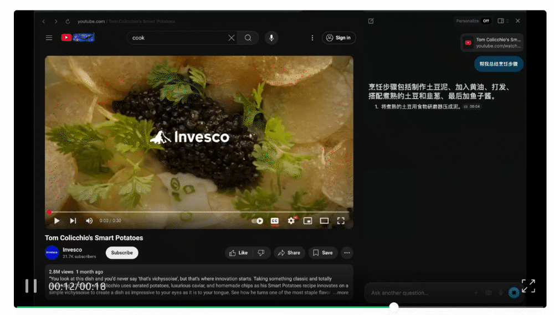Click the Sign in button
Screen dimensions: 554x315
(338, 38)
